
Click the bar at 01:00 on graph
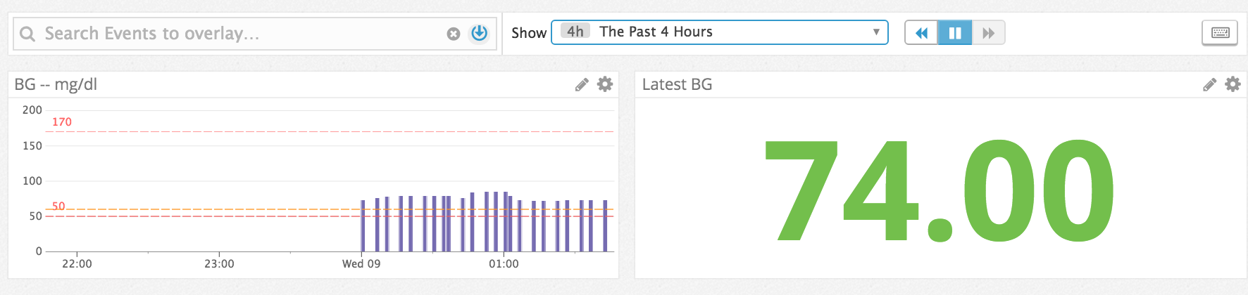point(505,221)
